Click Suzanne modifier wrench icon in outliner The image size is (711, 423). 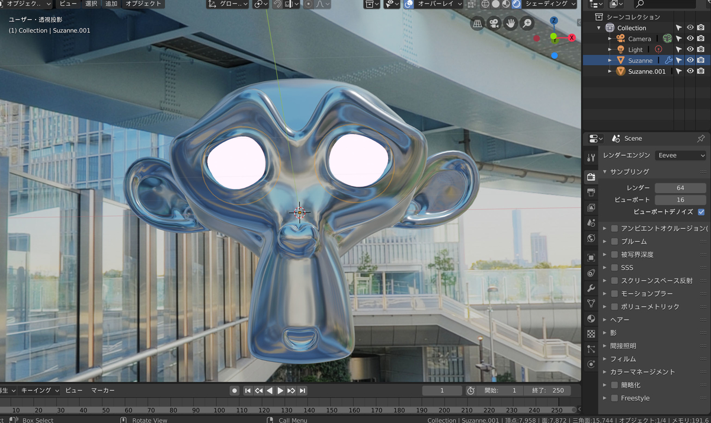(668, 60)
